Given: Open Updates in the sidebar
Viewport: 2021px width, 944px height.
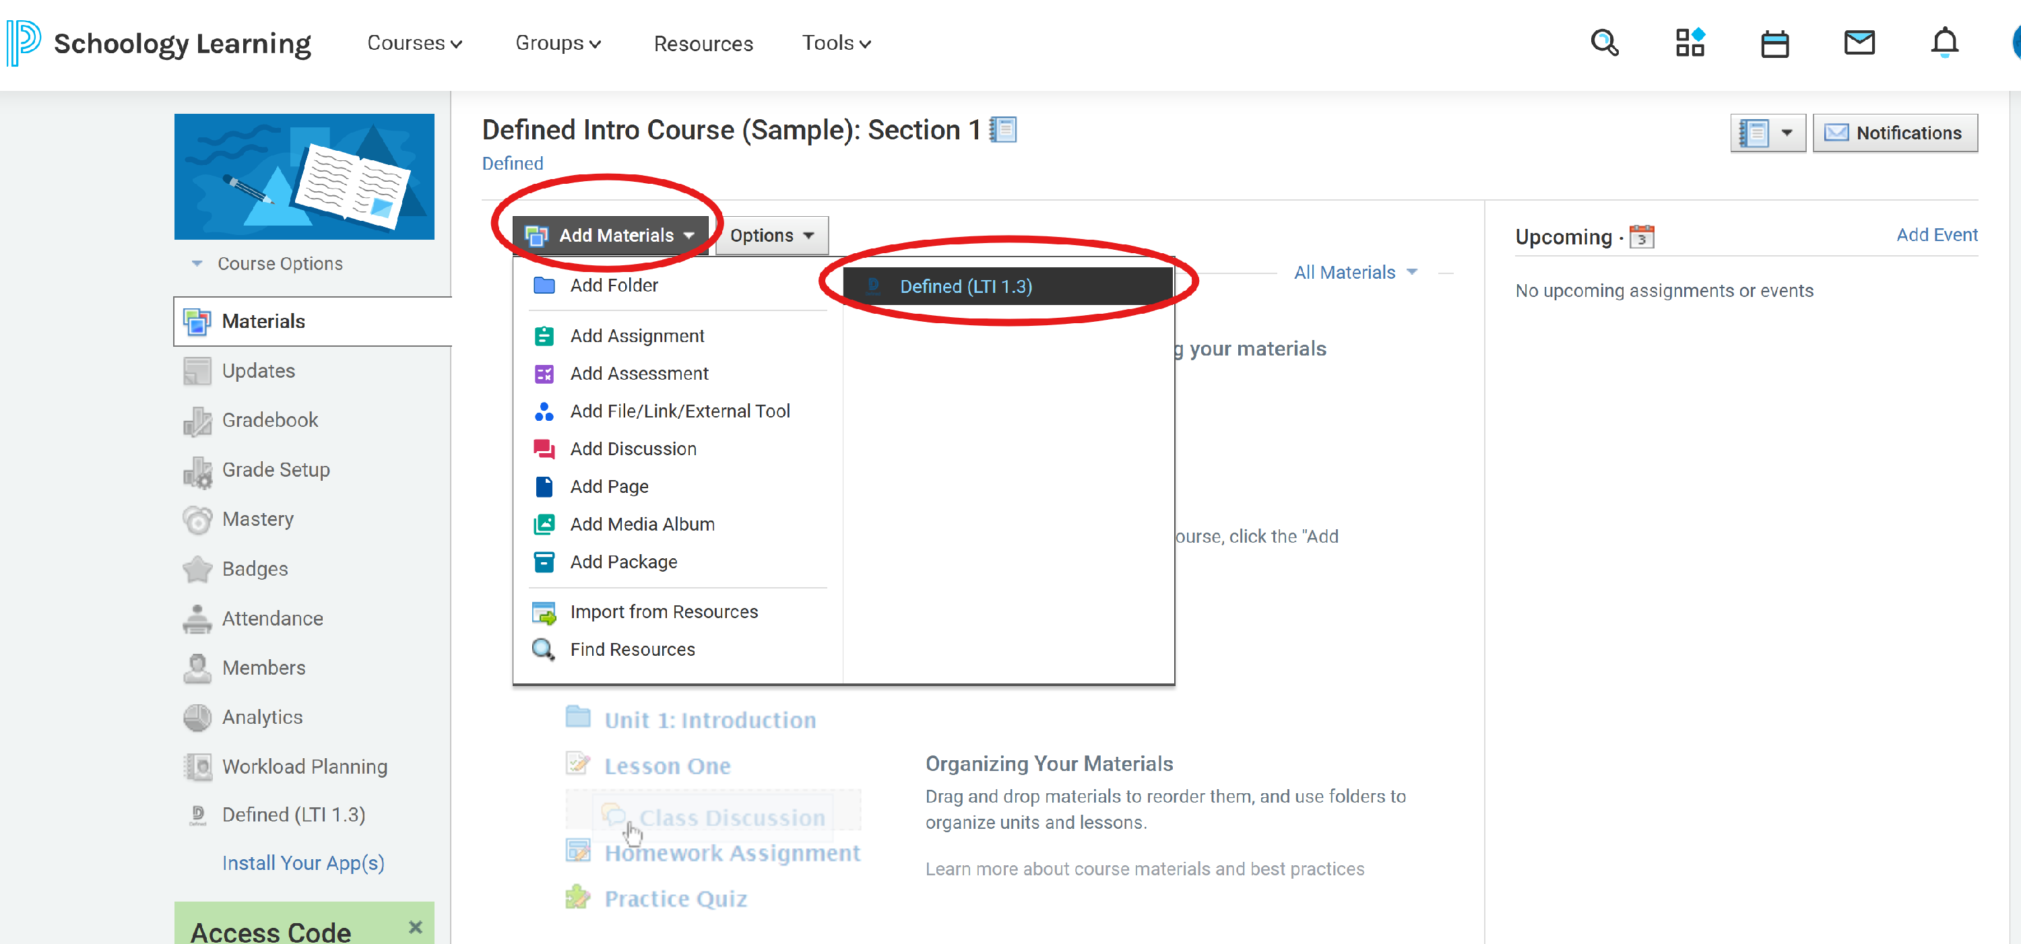Looking at the screenshot, I should (x=258, y=371).
